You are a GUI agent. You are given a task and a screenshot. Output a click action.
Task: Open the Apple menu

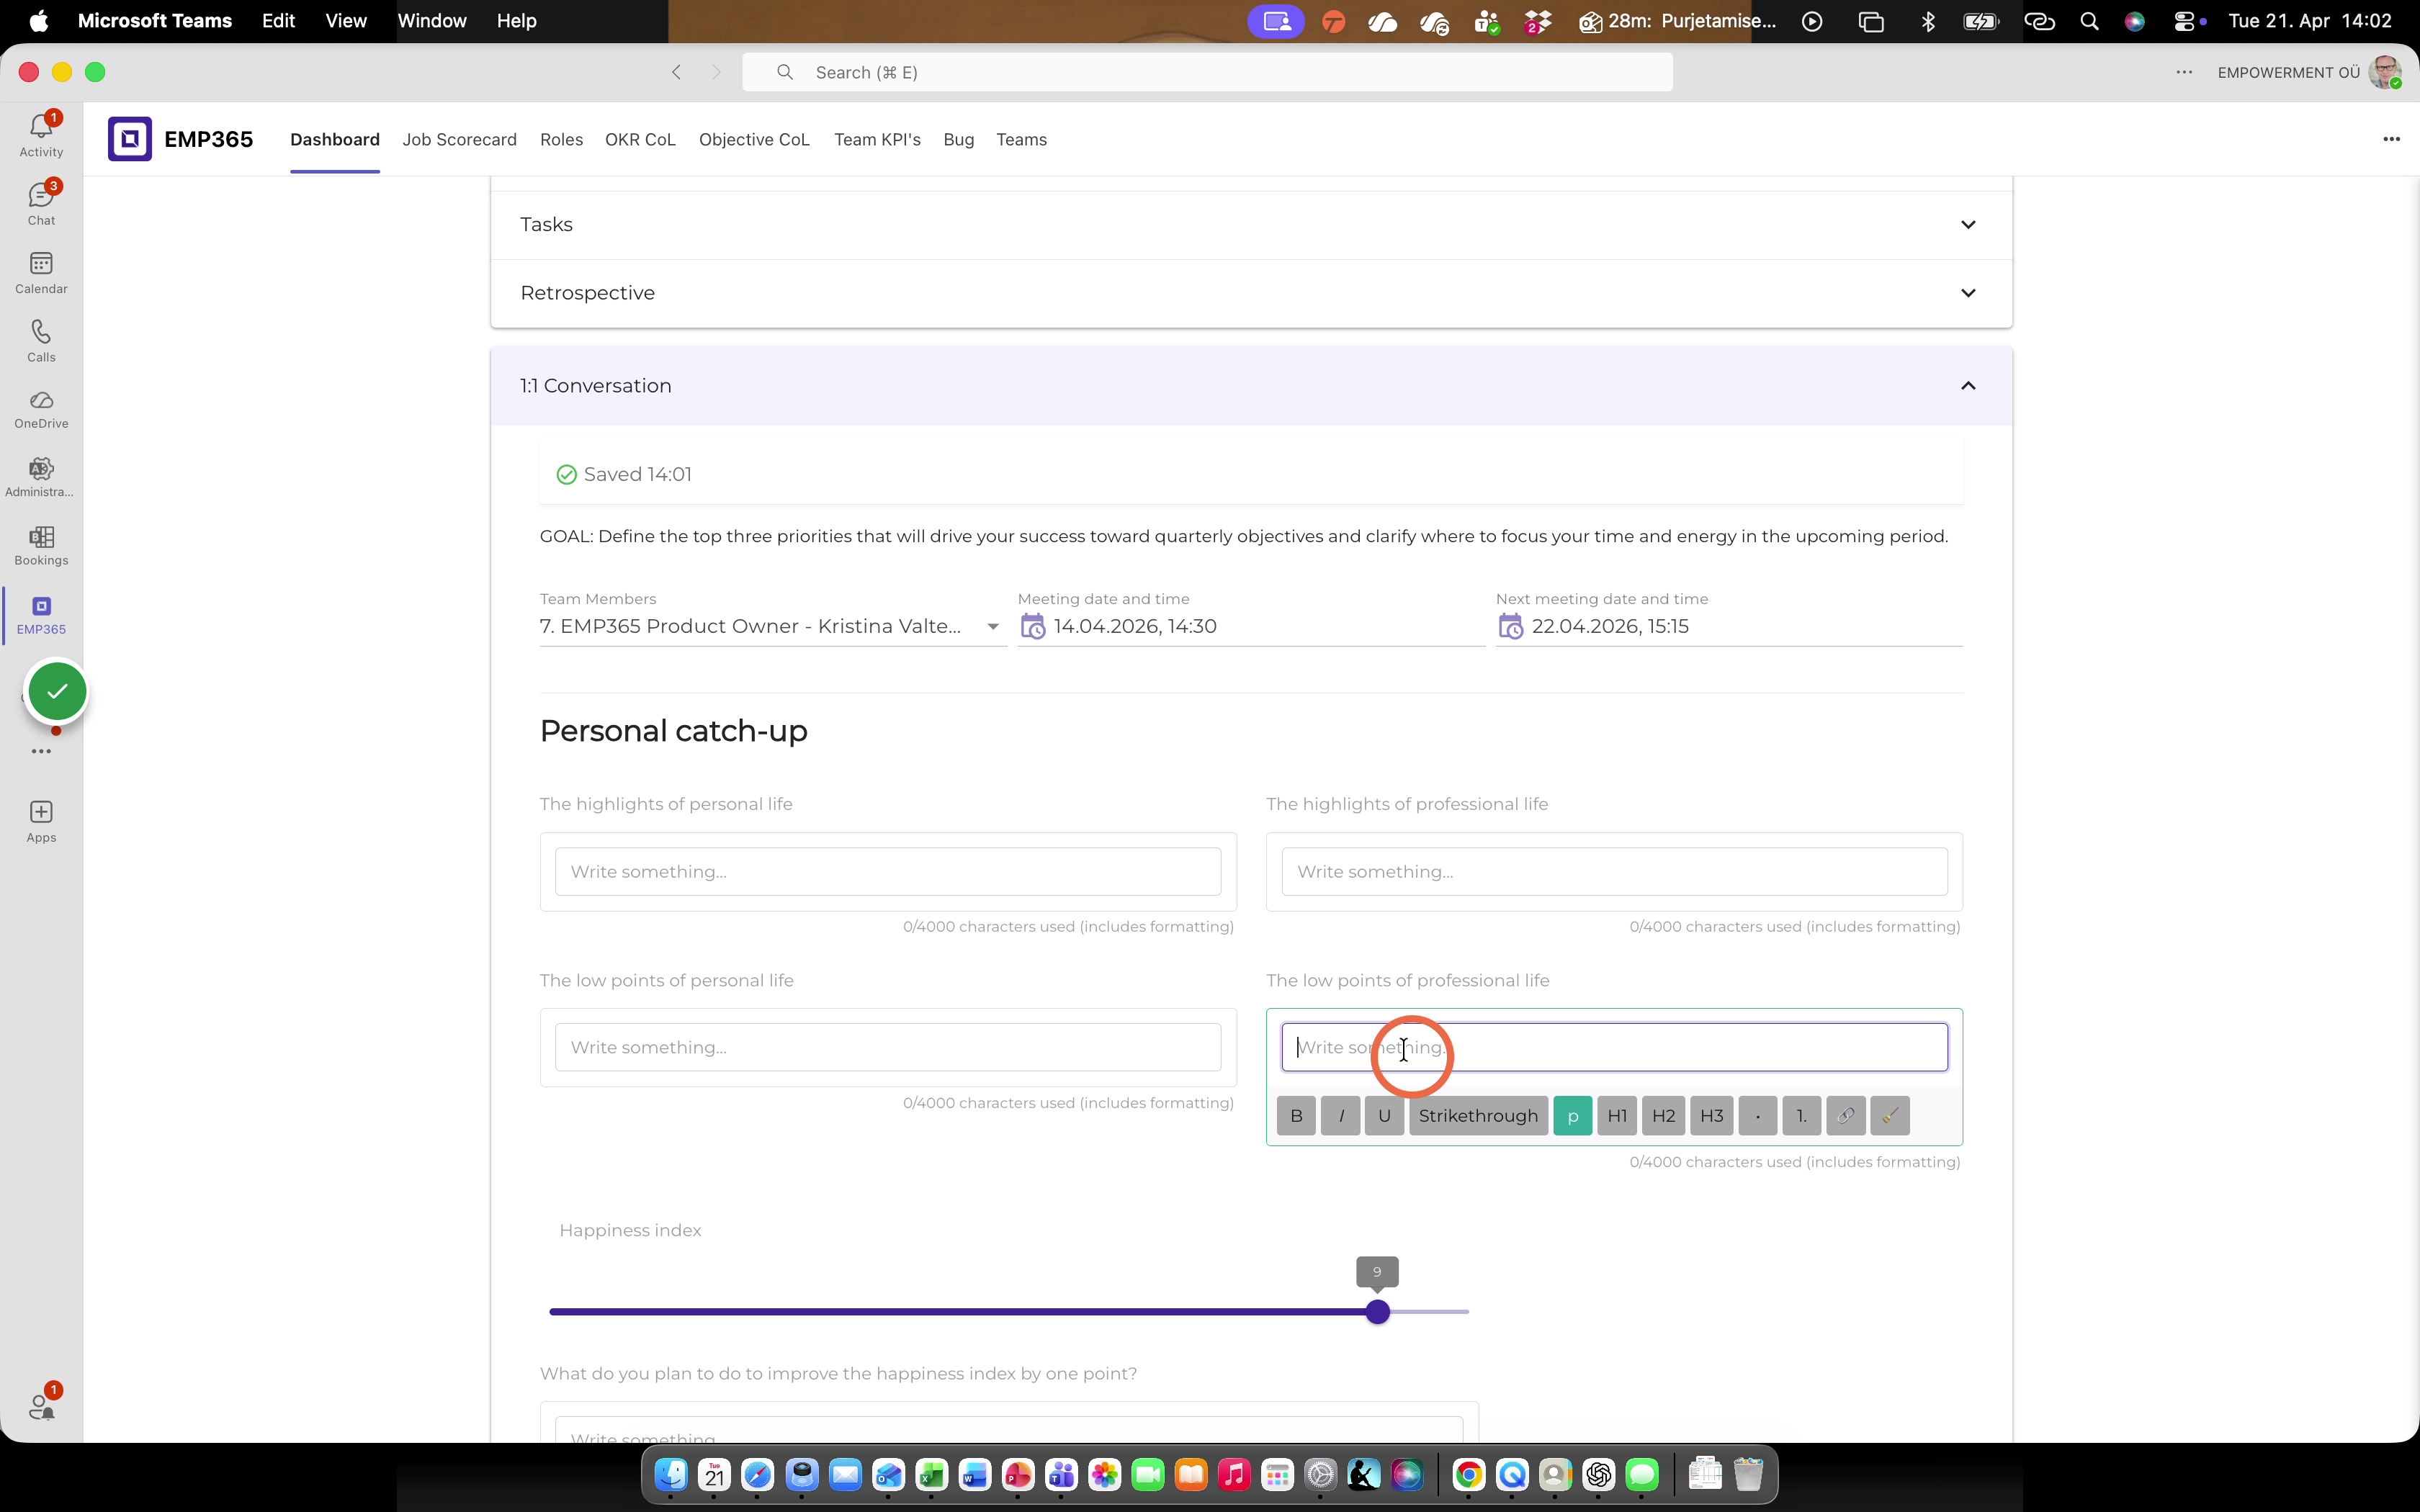[38, 21]
